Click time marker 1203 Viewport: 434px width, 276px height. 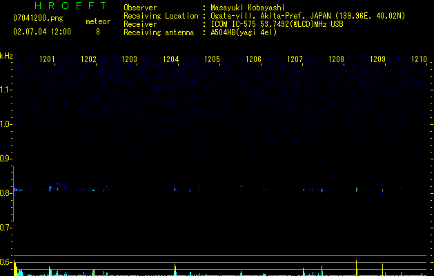(130, 59)
